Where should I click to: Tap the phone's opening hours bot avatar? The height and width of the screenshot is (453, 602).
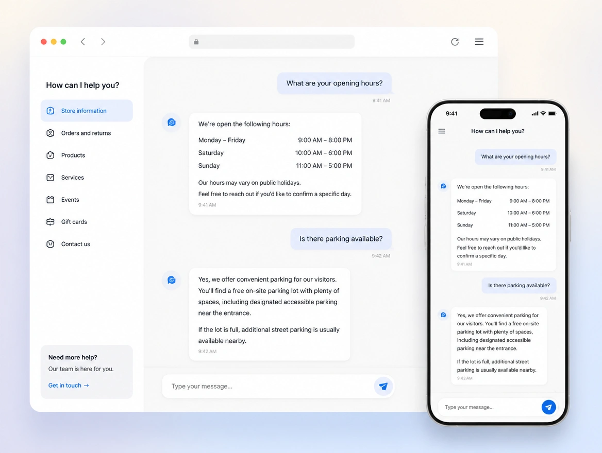click(x=443, y=186)
